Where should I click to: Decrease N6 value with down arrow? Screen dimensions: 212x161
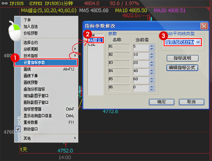click(151, 89)
